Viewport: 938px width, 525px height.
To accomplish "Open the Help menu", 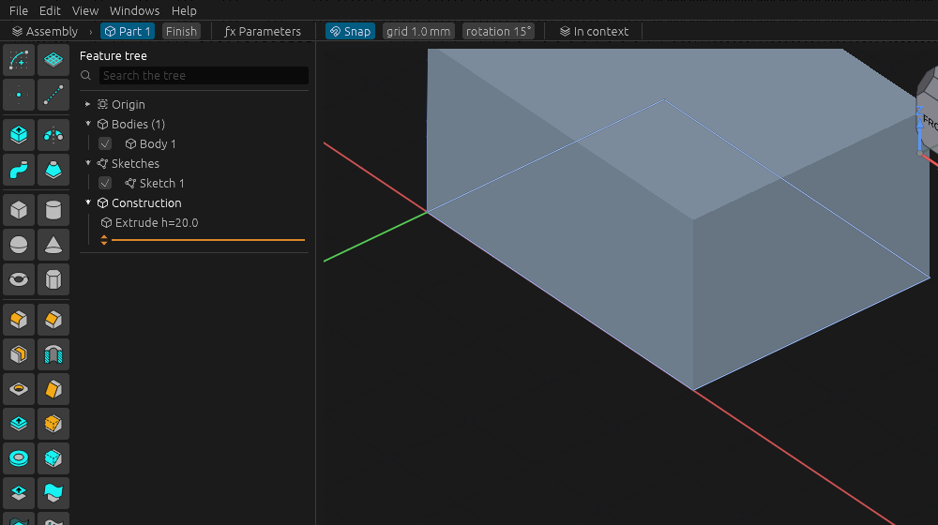I will click(x=184, y=10).
